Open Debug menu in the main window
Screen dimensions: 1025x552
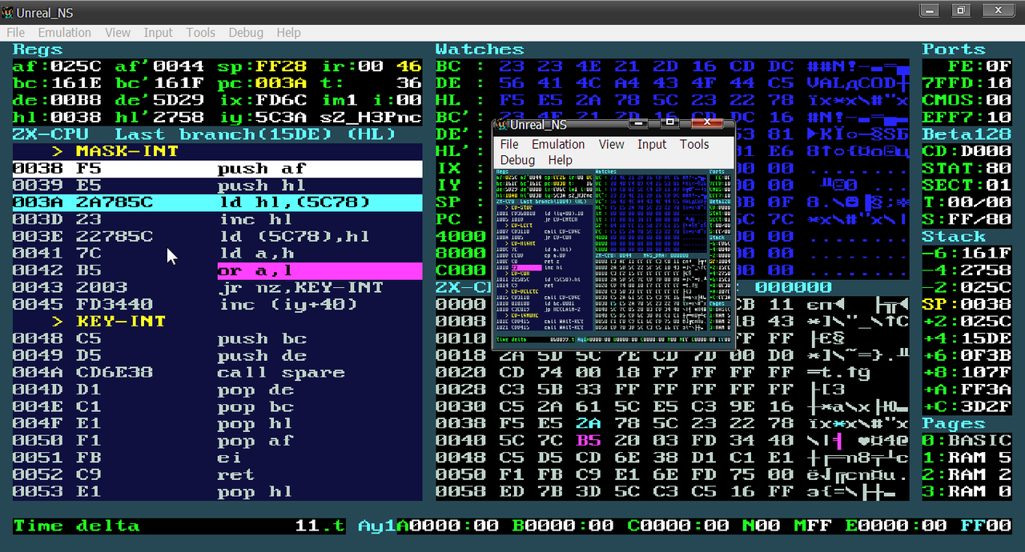tap(246, 33)
